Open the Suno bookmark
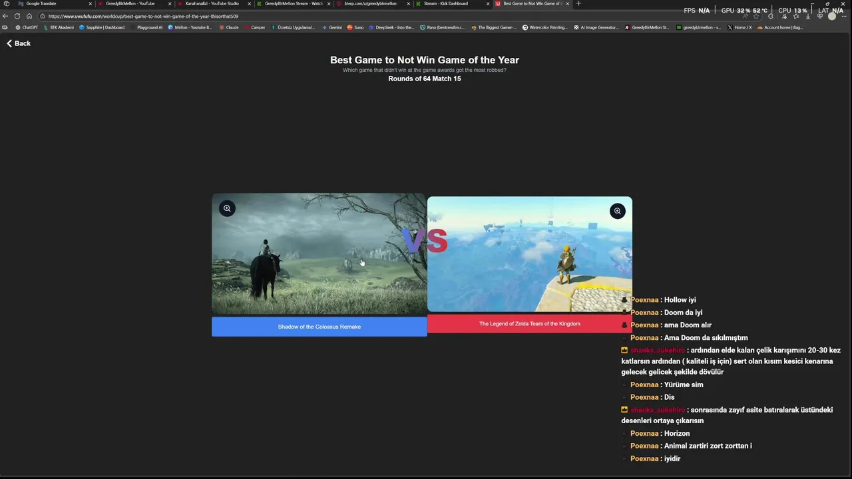The width and height of the screenshot is (852, 479). 355,27
